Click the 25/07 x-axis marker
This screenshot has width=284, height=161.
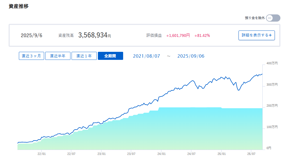pos(251,154)
